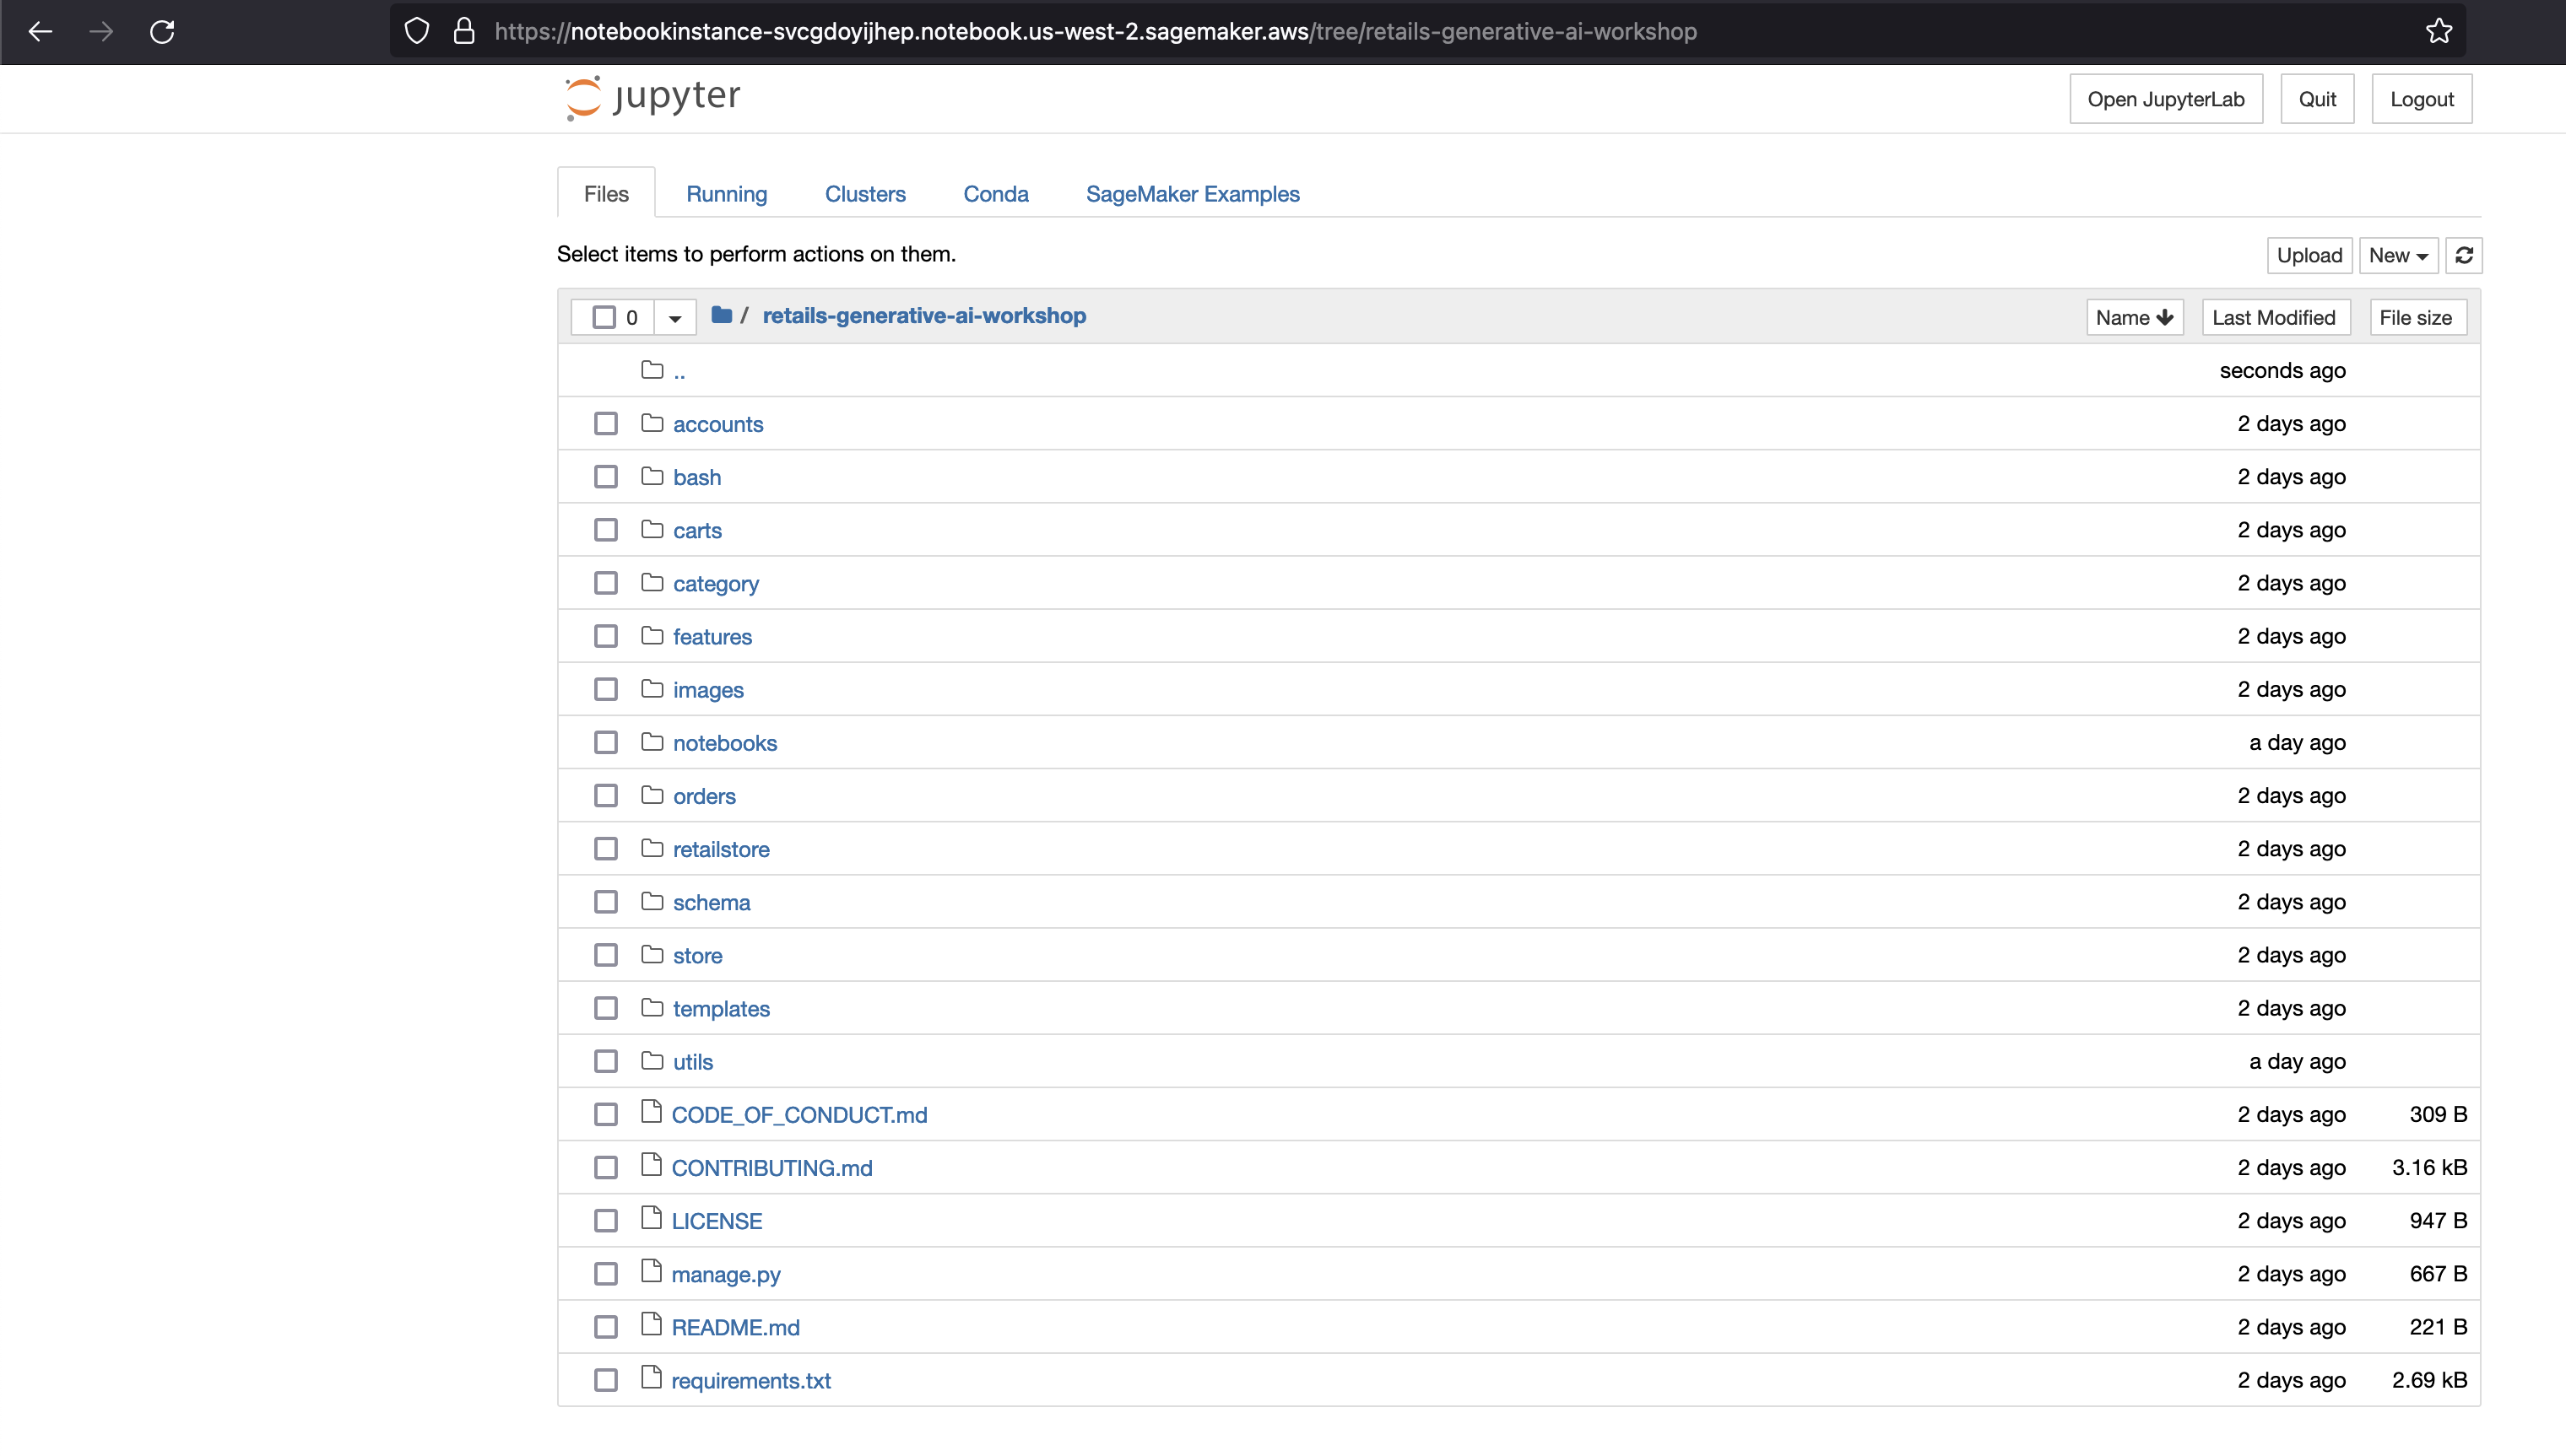The width and height of the screenshot is (2566, 1456).
Task: Open the requirements.txt file link
Action: [750, 1381]
